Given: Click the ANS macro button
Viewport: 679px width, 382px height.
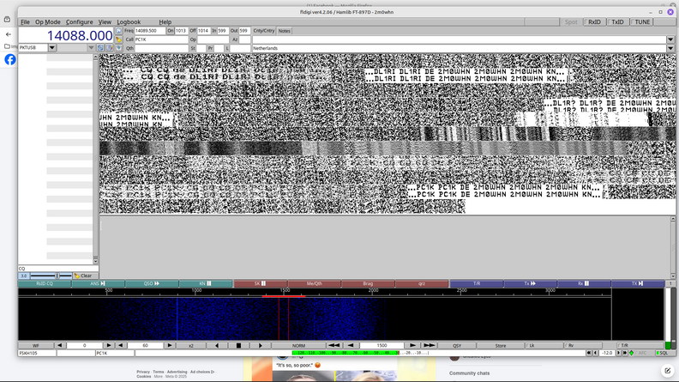Looking at the screenshot, I should click(x=99, y=283).
